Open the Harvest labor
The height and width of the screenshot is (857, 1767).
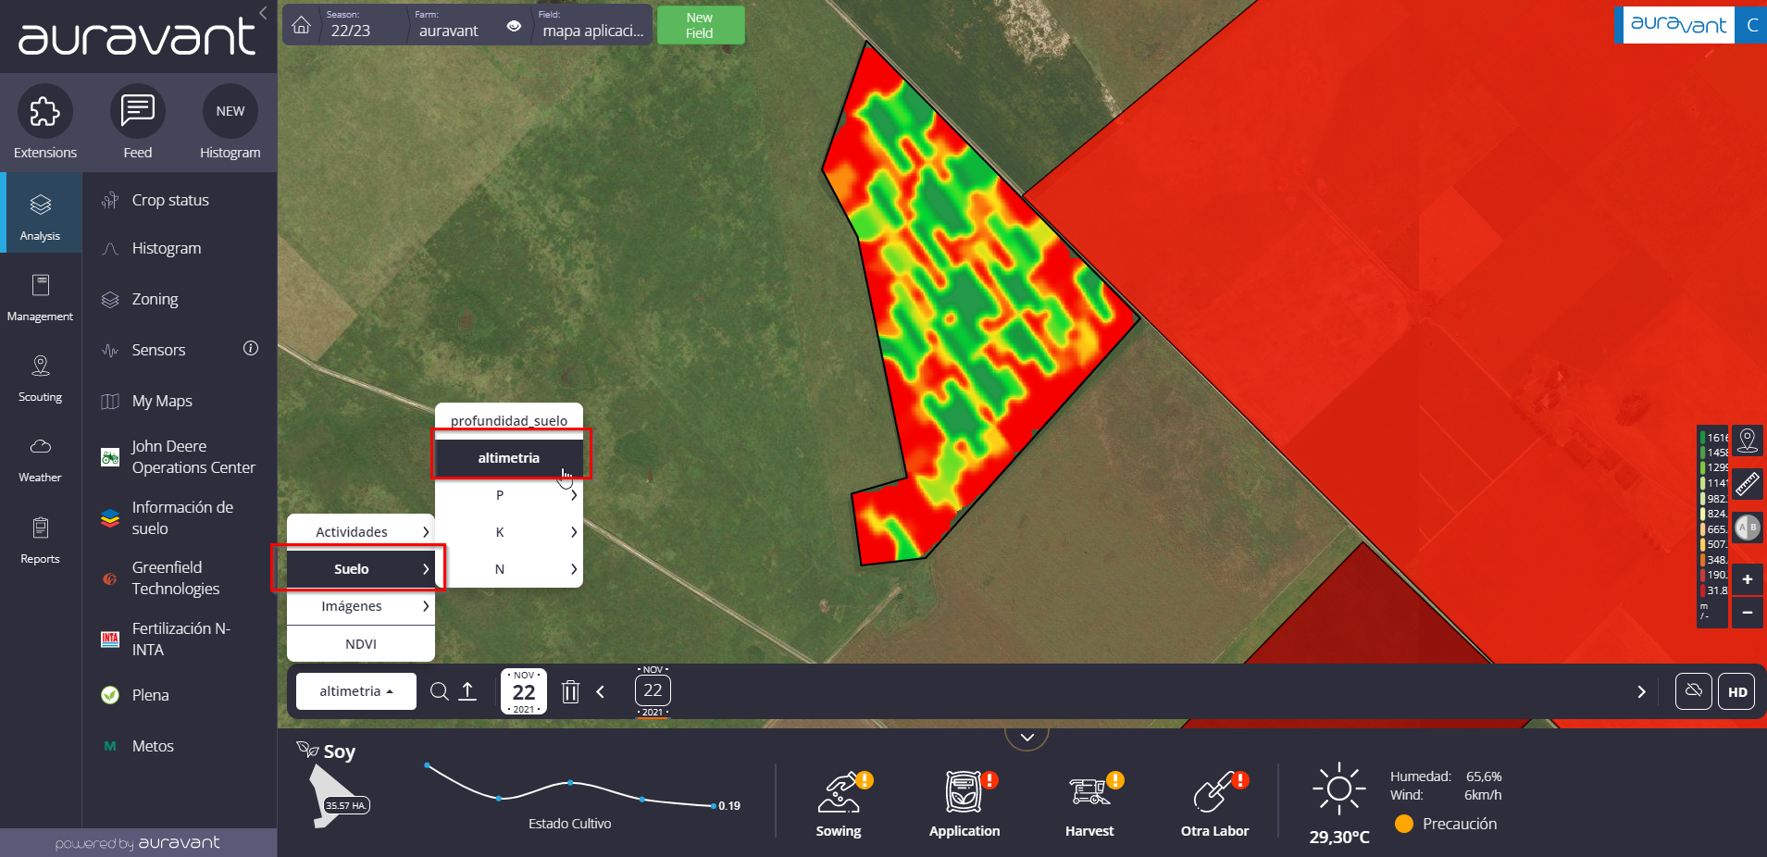click(x=1089, y=803)
